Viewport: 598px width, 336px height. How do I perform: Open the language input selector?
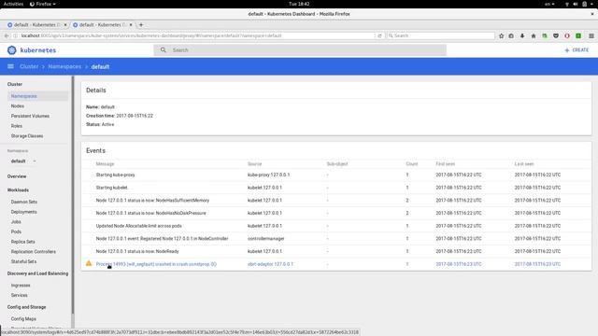(x=549, y=4)
